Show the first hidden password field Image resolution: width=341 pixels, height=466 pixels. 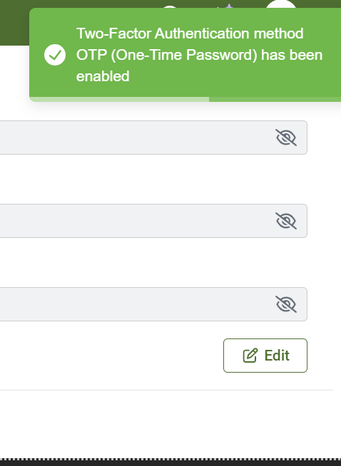click(286, 138)
